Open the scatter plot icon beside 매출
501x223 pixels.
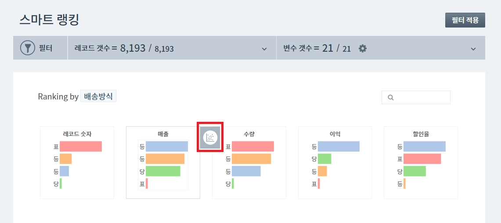click(x=210, y=137)
